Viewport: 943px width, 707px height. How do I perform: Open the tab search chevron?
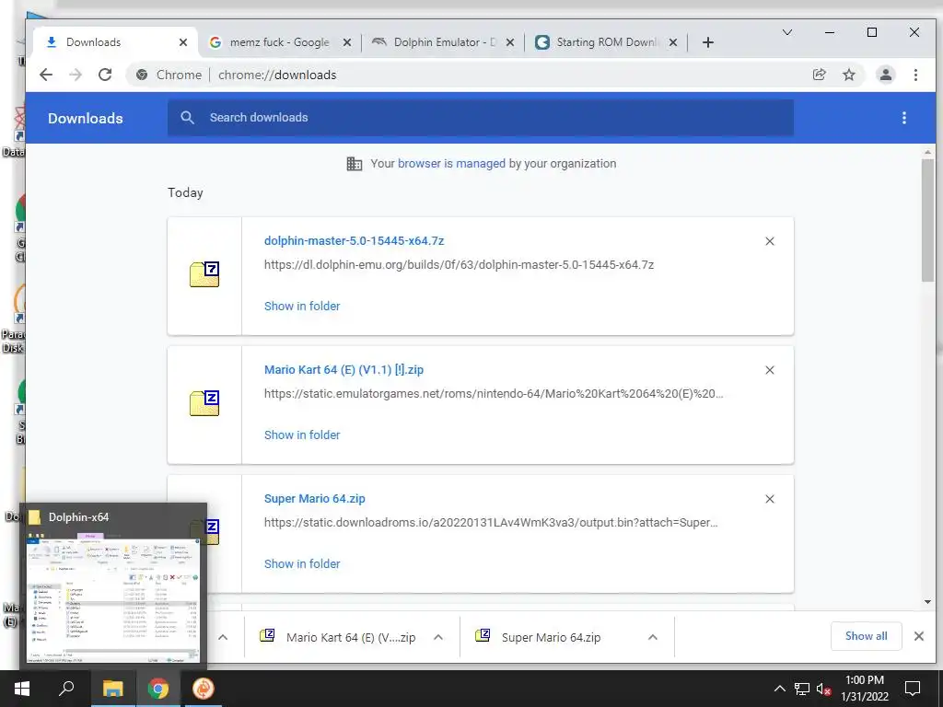[786, 32]
